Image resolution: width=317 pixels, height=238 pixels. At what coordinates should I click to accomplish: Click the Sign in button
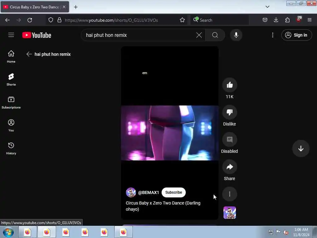pos(296,35)
